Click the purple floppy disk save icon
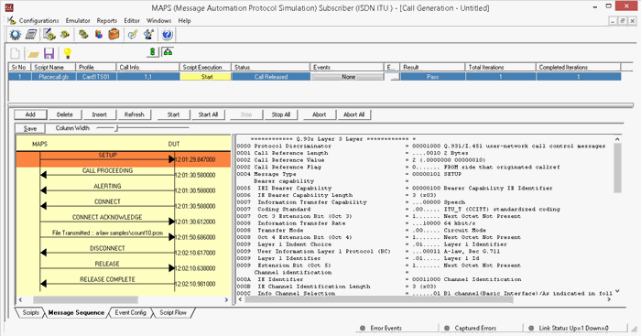Image resolution: width=641 pixels, height=336 pixels. (x=49, y=53)
